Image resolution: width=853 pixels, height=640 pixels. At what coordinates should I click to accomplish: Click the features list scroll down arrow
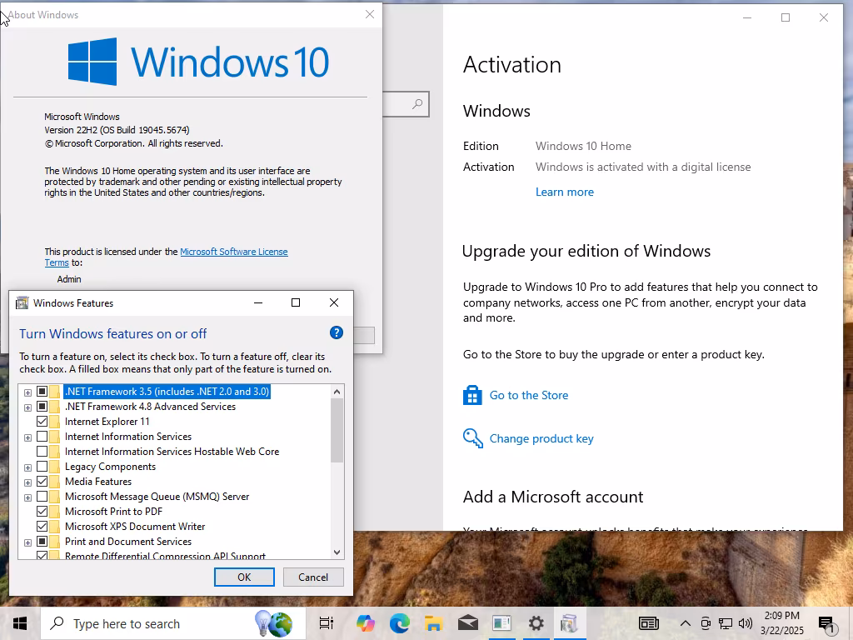[337, 552]
